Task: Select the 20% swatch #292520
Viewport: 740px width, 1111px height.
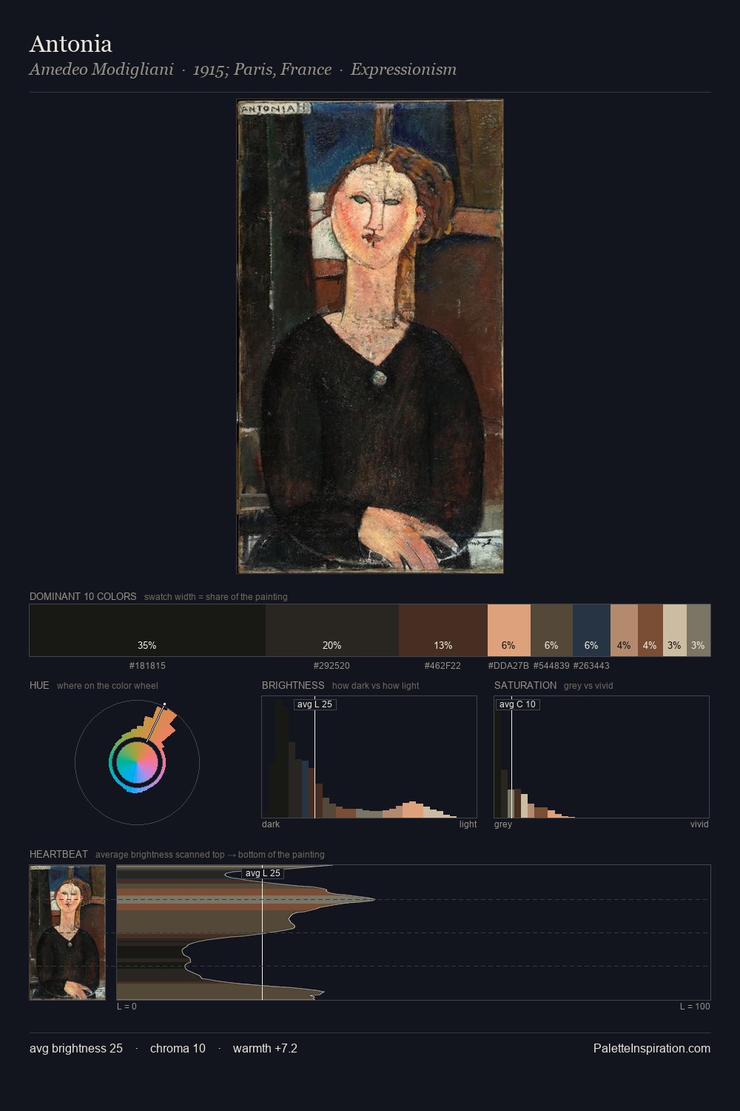Action: [x=332, y=630]
